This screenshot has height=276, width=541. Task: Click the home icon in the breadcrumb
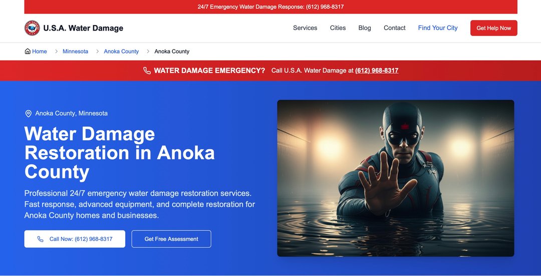(28, 52)
